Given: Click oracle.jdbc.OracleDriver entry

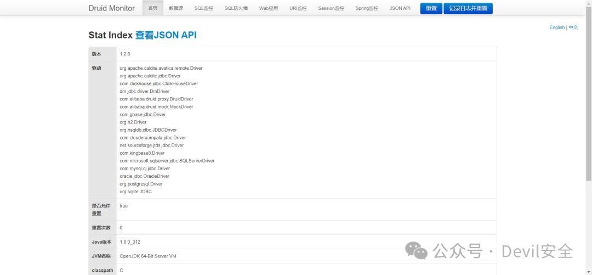Looking at the screenshot, I should [x=145, y=176].
